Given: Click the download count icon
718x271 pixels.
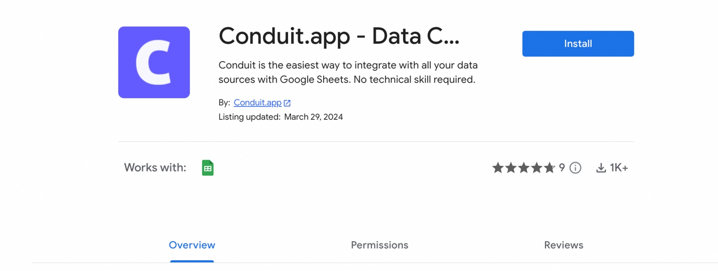Looking at the screenshot, I should click(x=601, y=168).
